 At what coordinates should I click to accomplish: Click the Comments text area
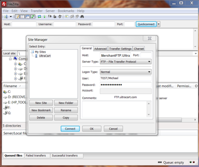pos(115,109)
